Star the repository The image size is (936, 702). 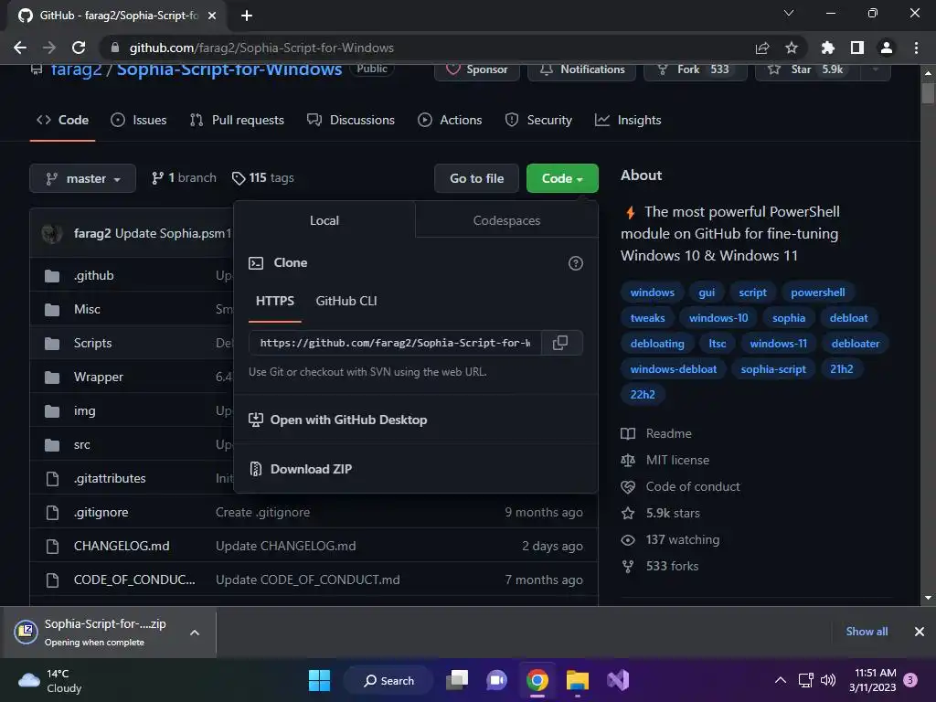[x=807, y=69]
